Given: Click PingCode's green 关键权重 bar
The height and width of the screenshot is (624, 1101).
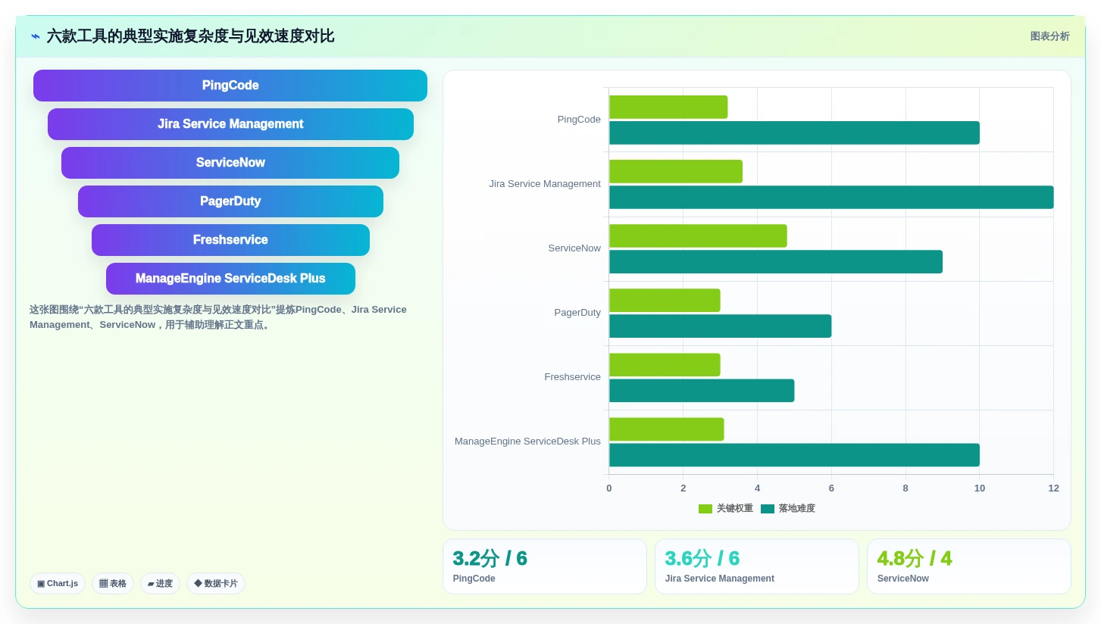Looking at the screenshot, I should click(668, 107).
